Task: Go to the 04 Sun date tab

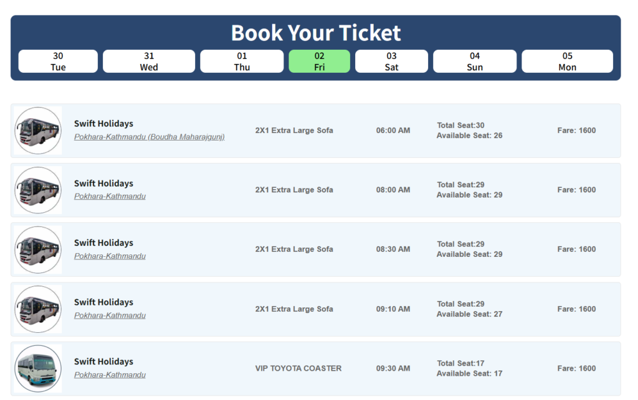Action: tap(475, 62)
